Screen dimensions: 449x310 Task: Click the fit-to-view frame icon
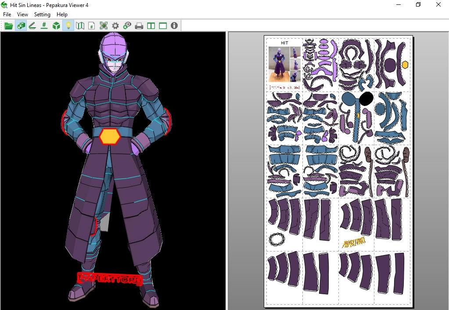pyautogui.click(x=104, y=26)
